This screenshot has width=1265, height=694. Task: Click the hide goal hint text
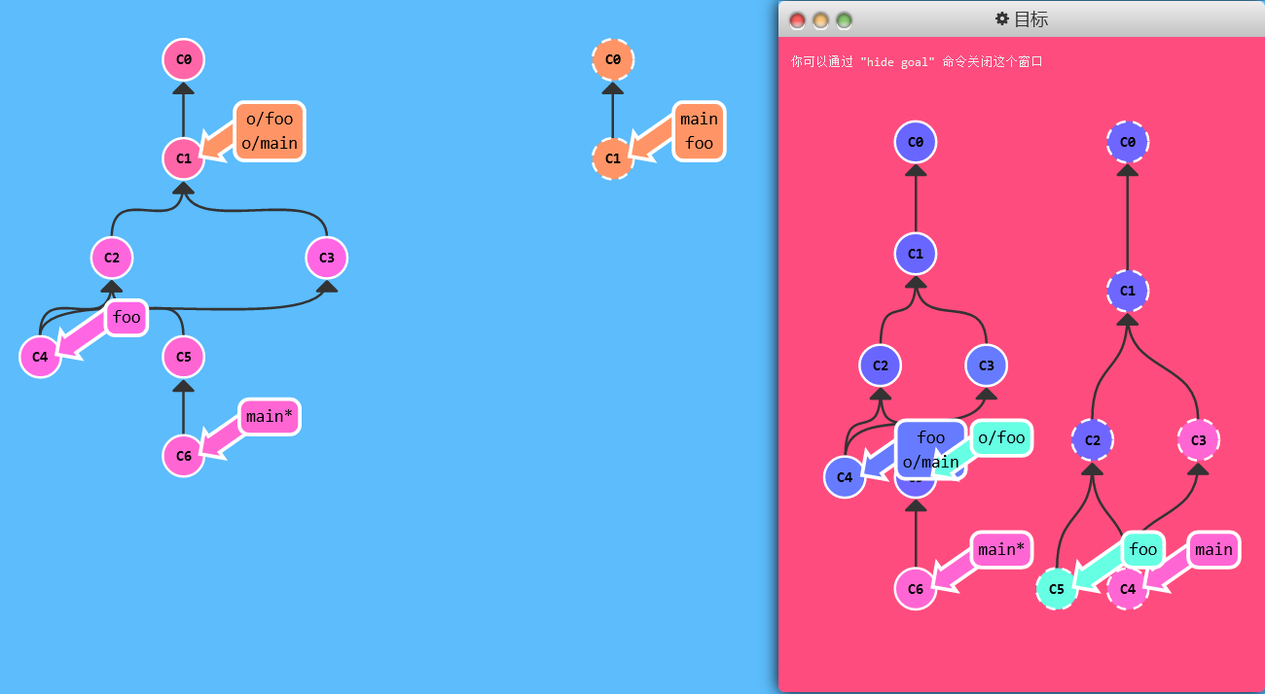tap(917, 62)
